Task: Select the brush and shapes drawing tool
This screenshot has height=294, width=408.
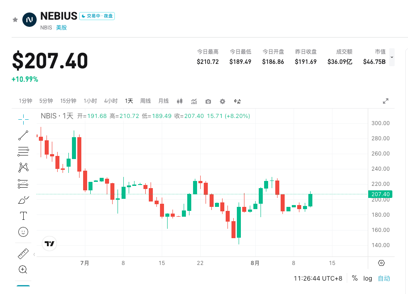Action: (23, 200)
